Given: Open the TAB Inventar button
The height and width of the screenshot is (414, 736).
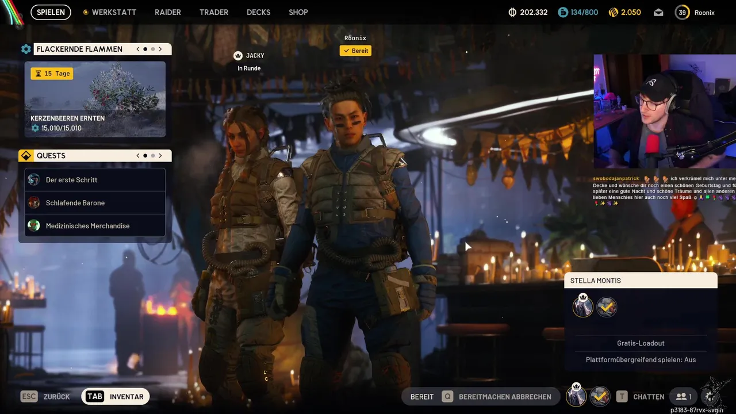Looking at the screenshot, I should 115,397.
